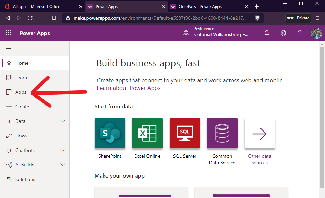The height and width of the screenshot is (198, 325).
Task: Collapse the left navigation hamburger menu
Action: [x=9, y=48]
